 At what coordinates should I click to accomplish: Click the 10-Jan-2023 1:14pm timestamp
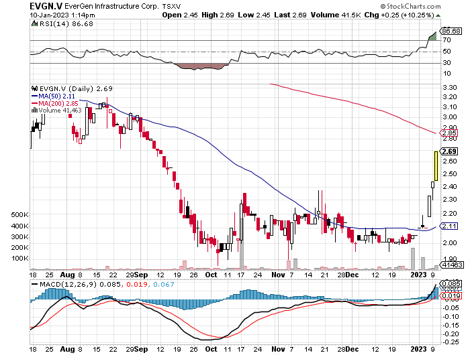coord(62,15)
